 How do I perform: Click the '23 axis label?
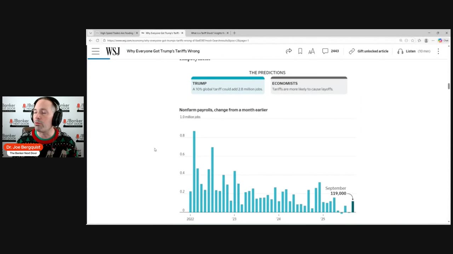(234, 219)
